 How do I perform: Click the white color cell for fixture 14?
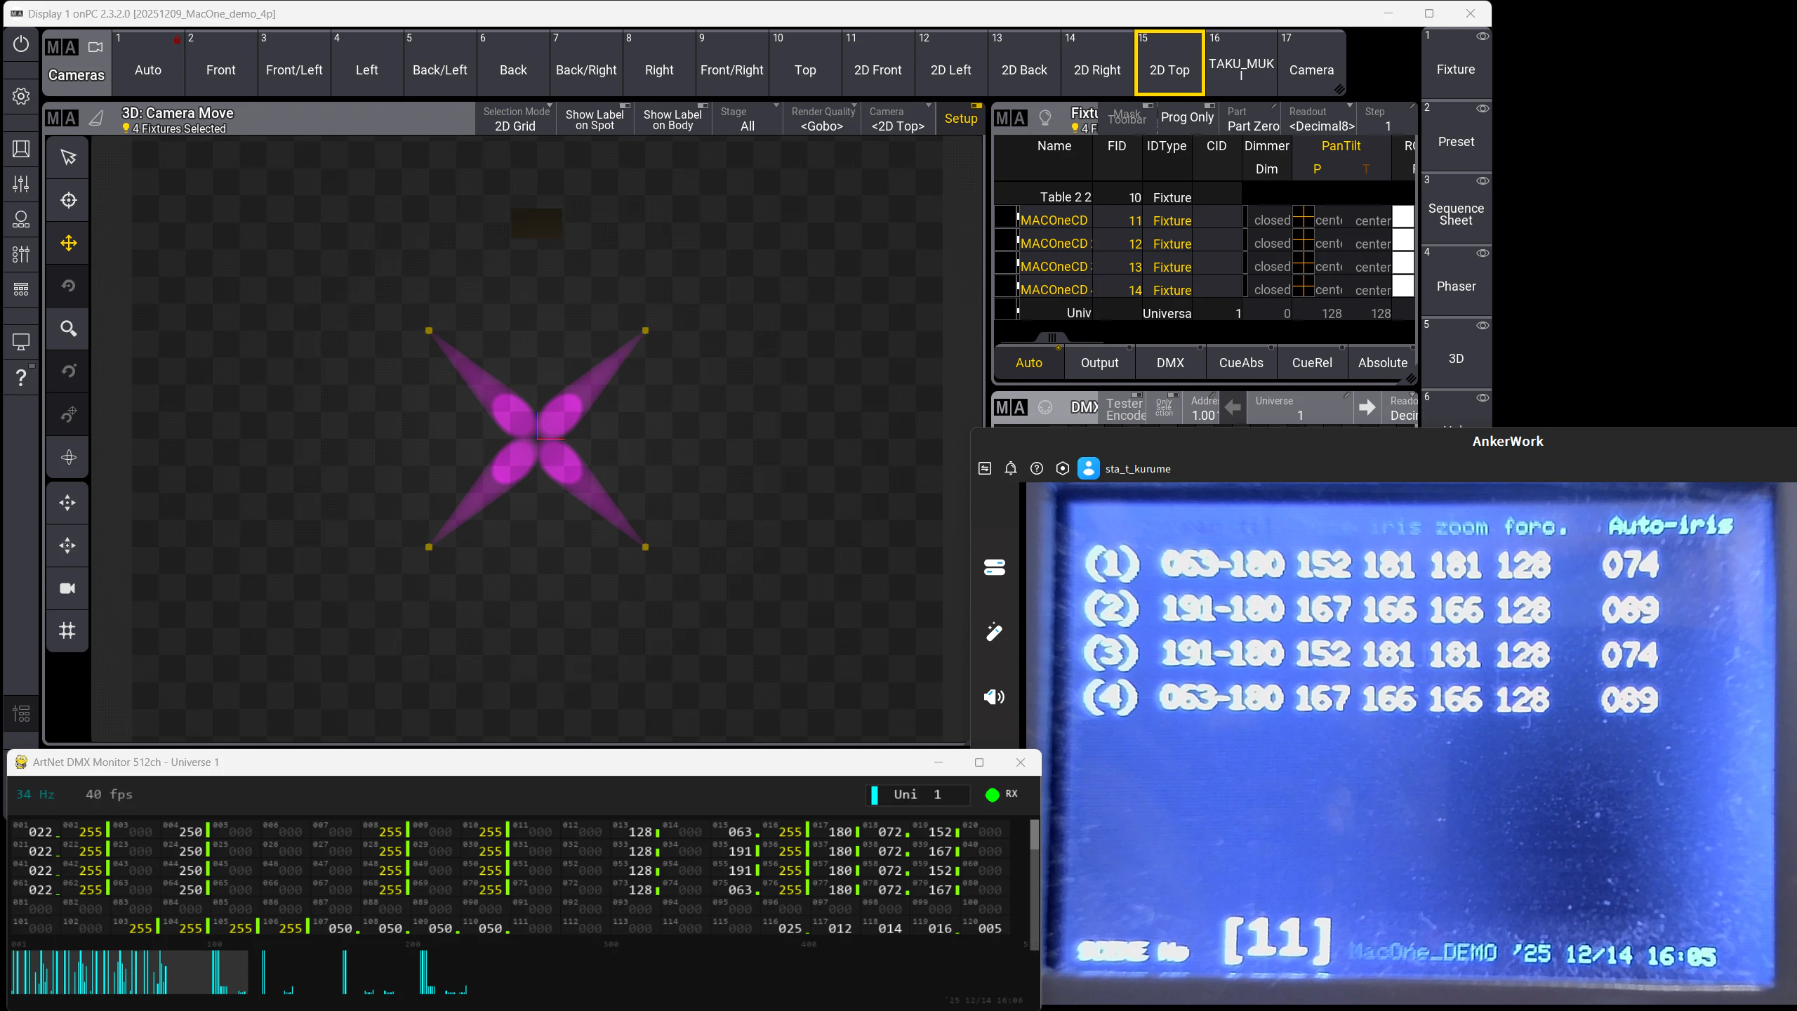[1403, 286]
